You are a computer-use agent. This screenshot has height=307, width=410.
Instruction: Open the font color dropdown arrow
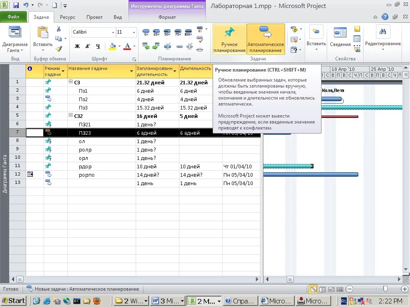135,46
